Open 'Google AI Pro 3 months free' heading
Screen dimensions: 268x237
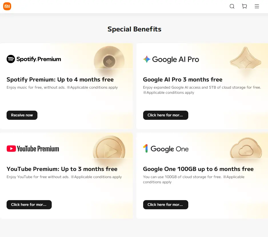tap(183, 79)
